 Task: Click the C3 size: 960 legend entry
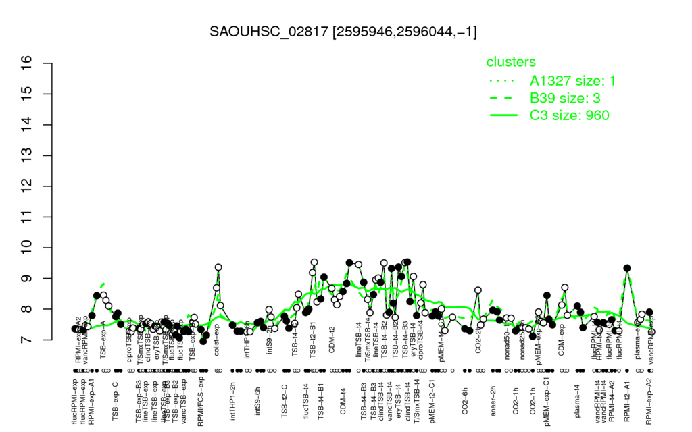pyautogui.click(x=569, y=115)
